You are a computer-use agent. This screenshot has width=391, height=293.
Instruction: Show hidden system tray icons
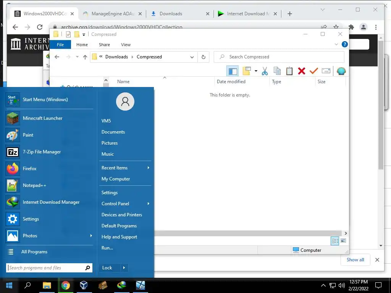(x=323, y=285)
